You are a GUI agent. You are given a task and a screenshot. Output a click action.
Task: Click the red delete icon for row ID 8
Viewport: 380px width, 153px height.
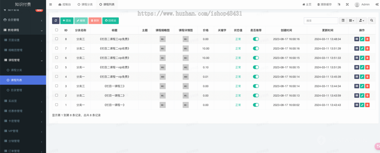tap(367, 39)
